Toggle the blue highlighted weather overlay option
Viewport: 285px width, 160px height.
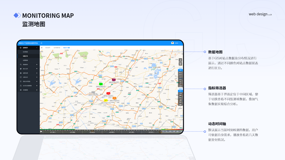[180, 91]
